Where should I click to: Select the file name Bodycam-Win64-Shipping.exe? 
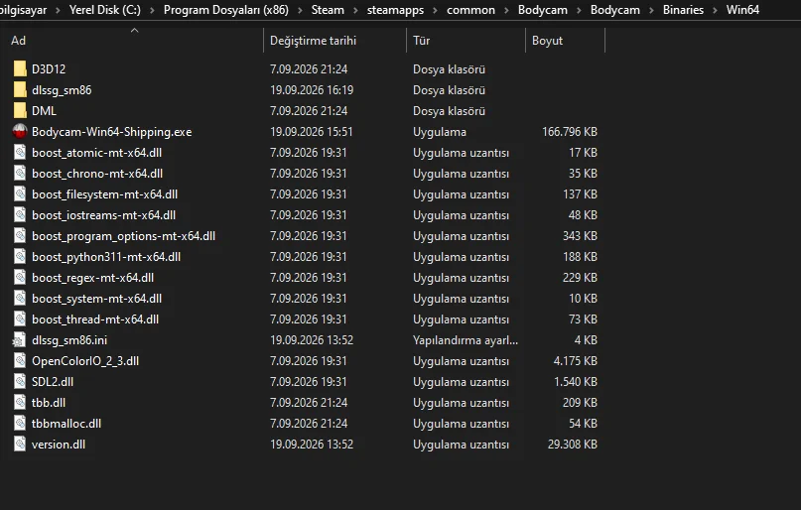point(112,132)
